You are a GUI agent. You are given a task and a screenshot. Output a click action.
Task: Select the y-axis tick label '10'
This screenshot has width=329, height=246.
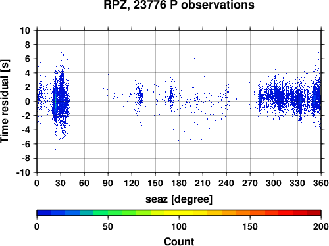click(25, 30)
